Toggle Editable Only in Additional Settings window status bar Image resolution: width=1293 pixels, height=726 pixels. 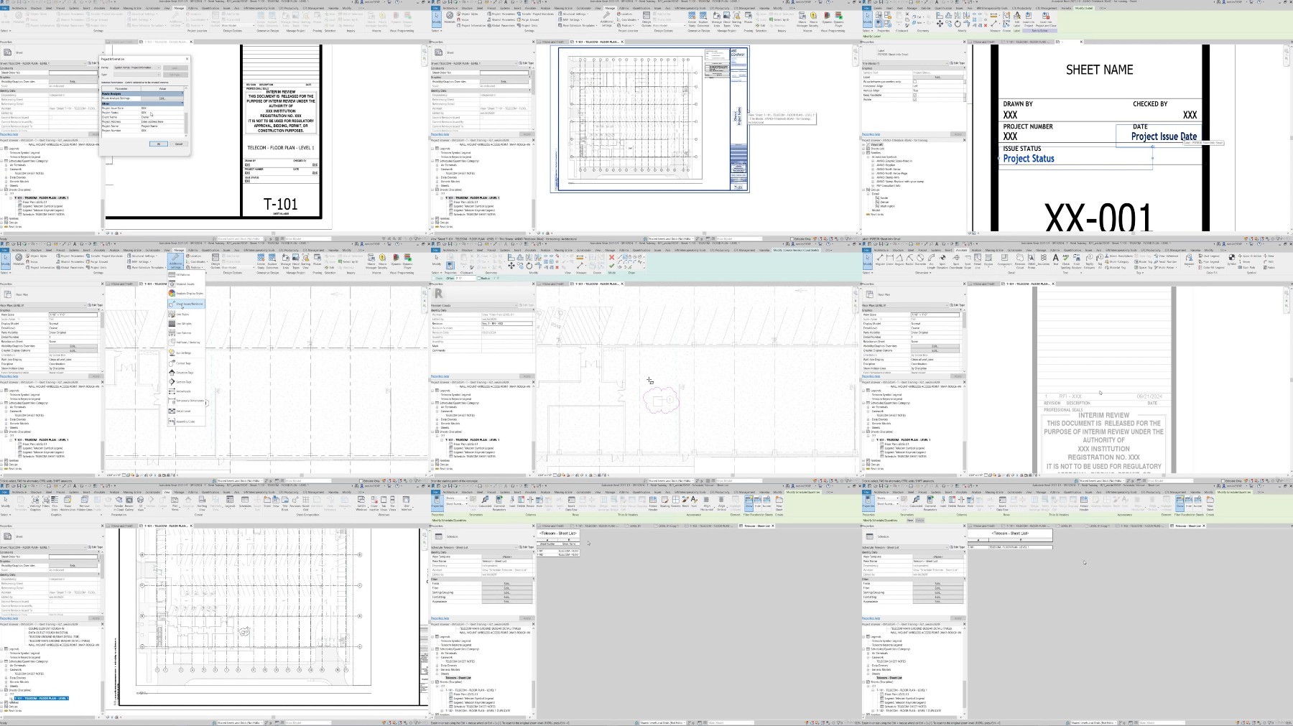pyautogui.click(x=361, y=480)
